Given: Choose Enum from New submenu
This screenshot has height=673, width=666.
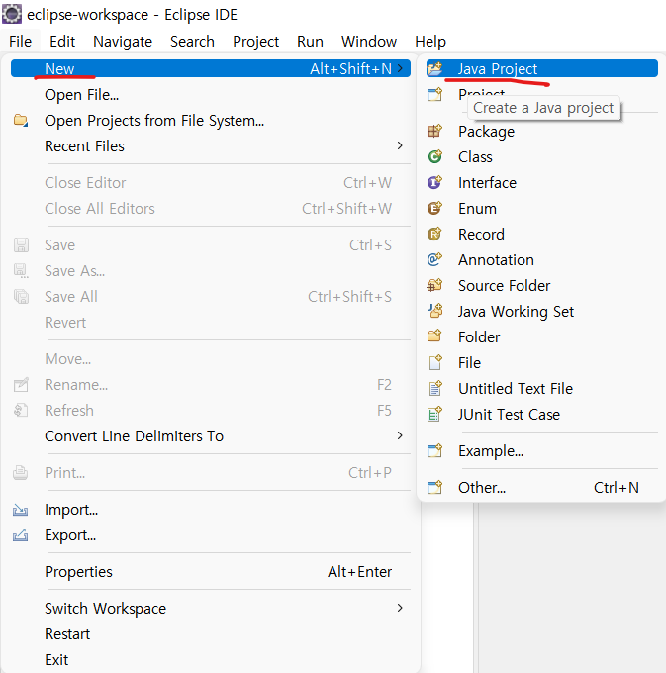Looking at the screenshot, I should coord(542,208).
